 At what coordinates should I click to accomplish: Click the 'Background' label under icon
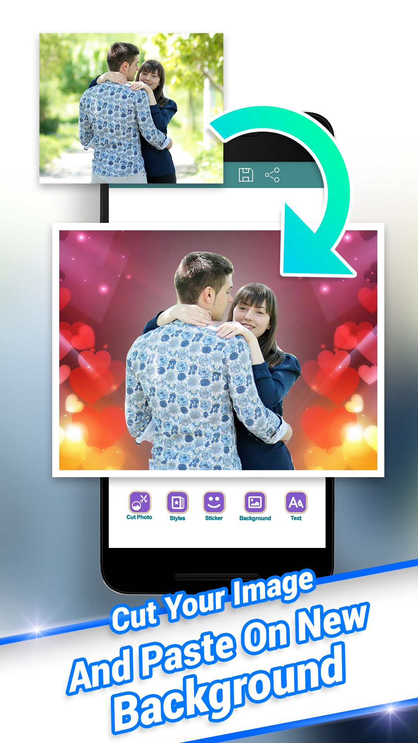(255, 518)
